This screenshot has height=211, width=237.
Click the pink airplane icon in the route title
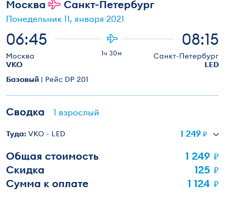coord(54,5)
